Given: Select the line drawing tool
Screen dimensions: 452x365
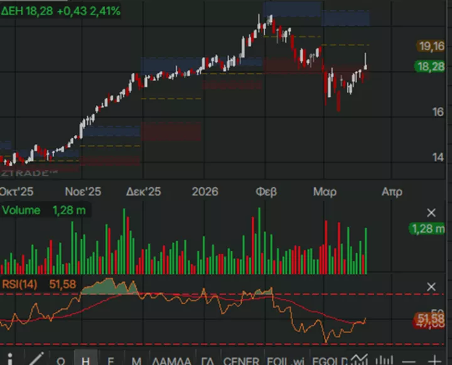Looking at the screenshot, I should (36, 360).
